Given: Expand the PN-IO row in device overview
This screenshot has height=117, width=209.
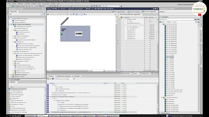Looking at the screenshot, I should (127, 21).
